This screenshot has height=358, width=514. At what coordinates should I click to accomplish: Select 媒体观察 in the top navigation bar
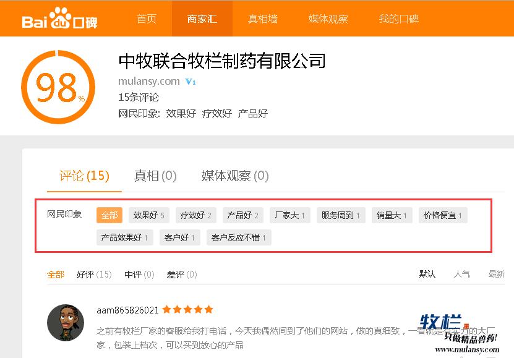[x=328, y=19]
